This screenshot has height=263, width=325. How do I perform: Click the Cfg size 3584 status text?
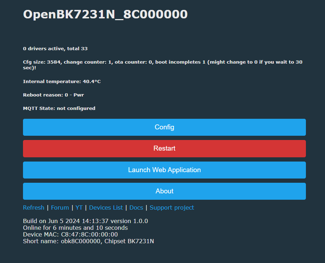163,65
